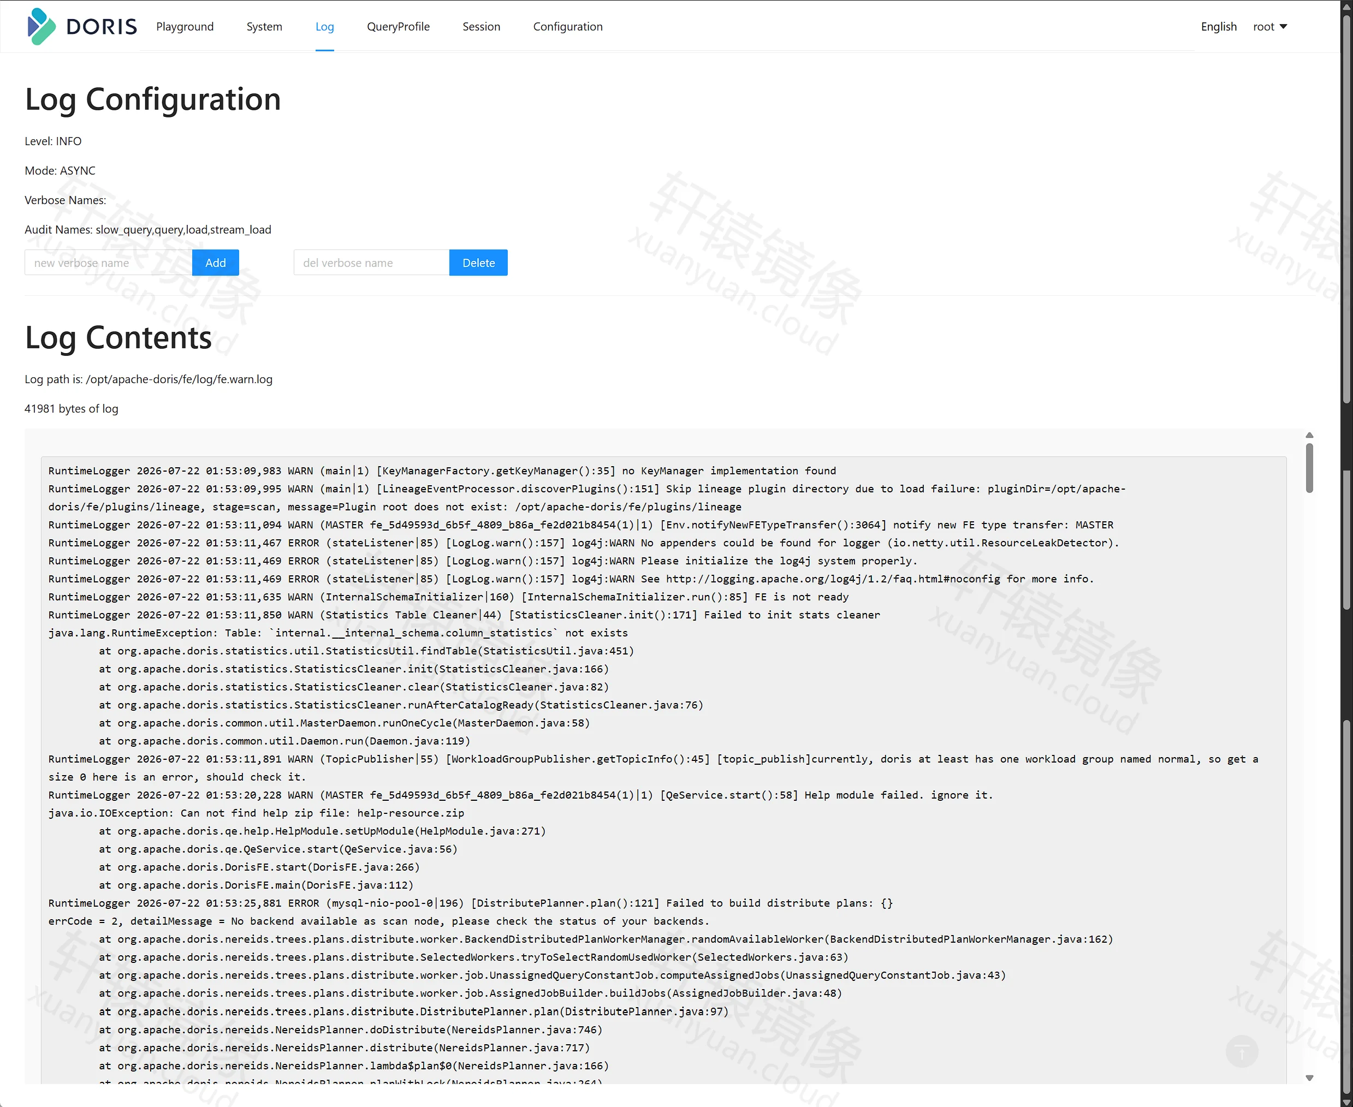Open the root user dropdown
Viewport: 1353px width, 1107px height.
1269,27
